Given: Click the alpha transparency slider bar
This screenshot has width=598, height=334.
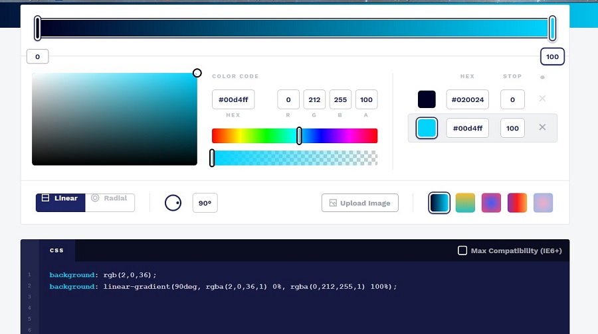Looking at the screenshot, I should pyautogui.click(x=294, y=158).
